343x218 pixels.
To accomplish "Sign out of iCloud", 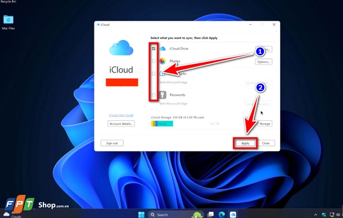I will coord(112,143).
